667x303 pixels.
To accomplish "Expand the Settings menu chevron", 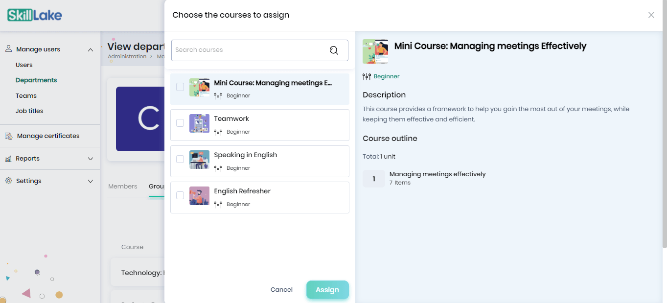I will (90, 181).
